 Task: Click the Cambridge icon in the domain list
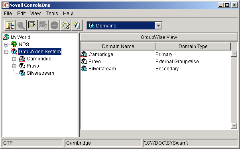[84, 54]
